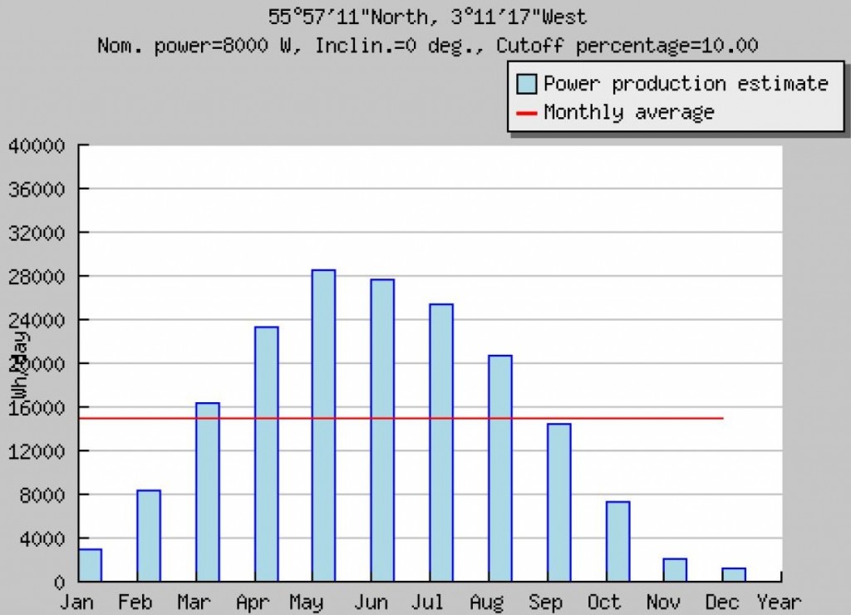This screenshot has width=851, height=615.
Task: Click the March power production bar
Action: pyautogui.click(x=207, y=492)
